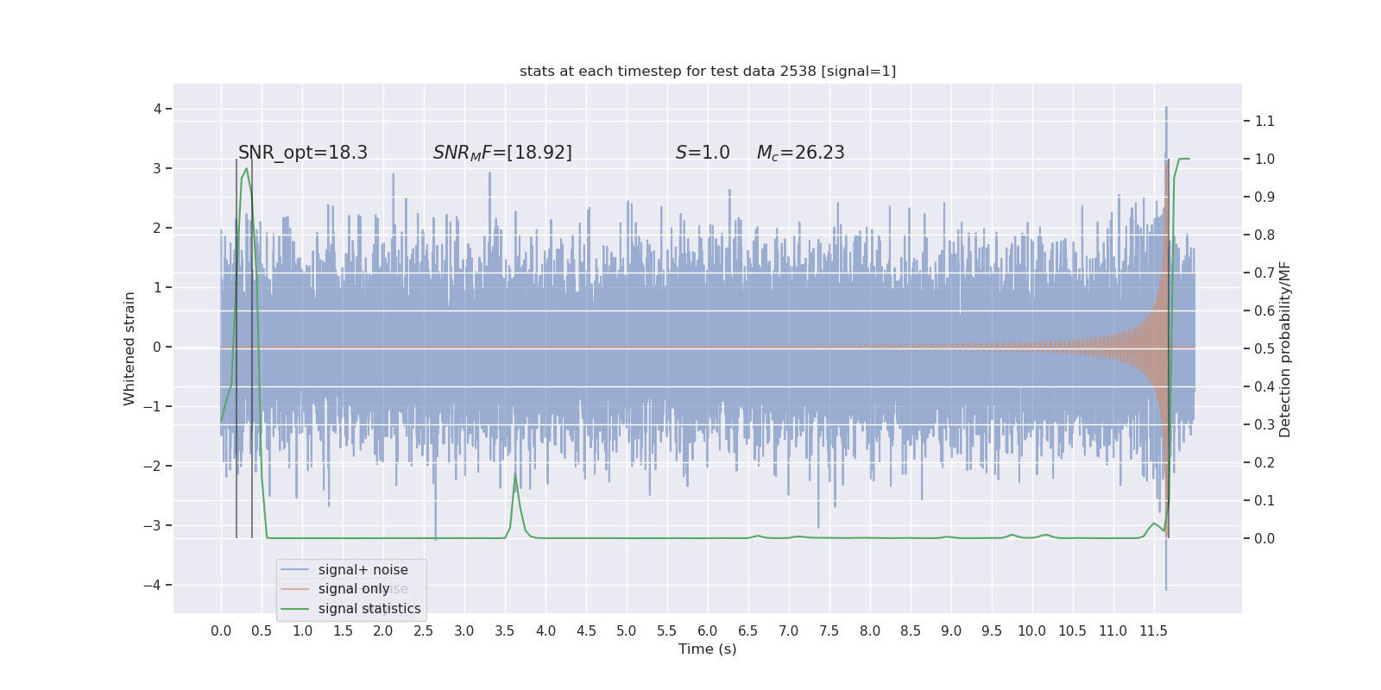Select the S=1.0 annotation text
Screen dimensions: 1381x690
[703, 153]
